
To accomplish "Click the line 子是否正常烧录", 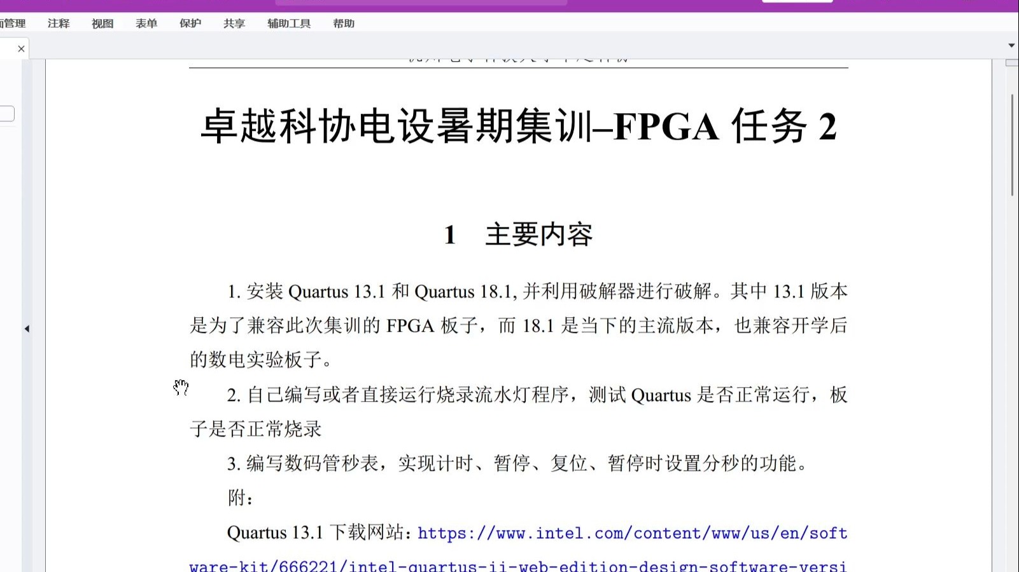I will [256, 429].
